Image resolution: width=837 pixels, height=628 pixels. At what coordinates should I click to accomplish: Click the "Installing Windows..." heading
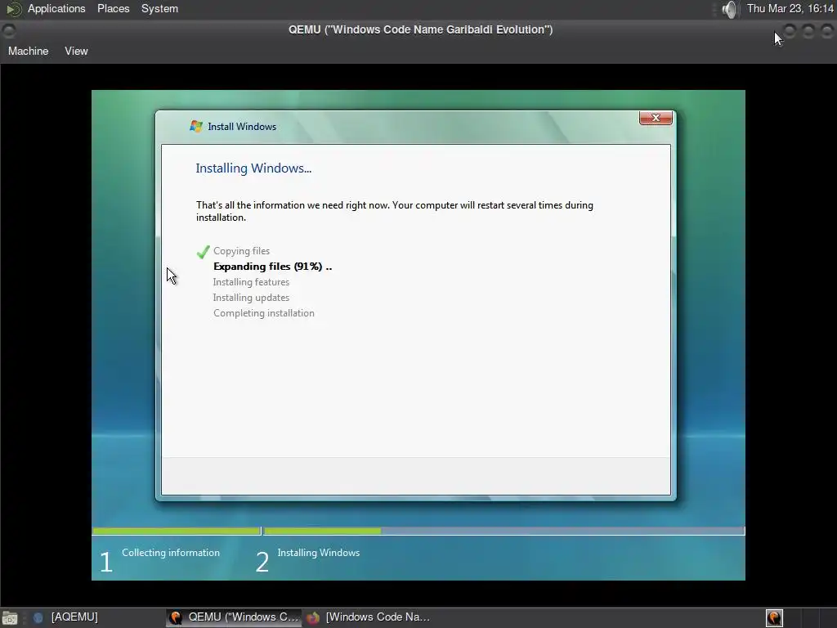pos(253,168)
